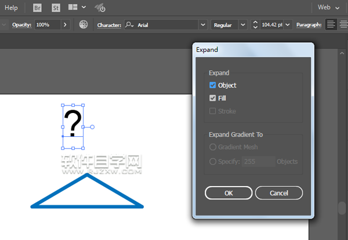Toggle the Stroke checkbox

(213, 111)
